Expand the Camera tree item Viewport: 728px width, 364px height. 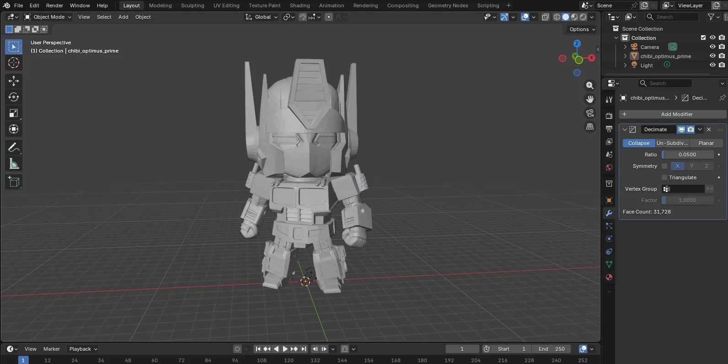[625, 47]
